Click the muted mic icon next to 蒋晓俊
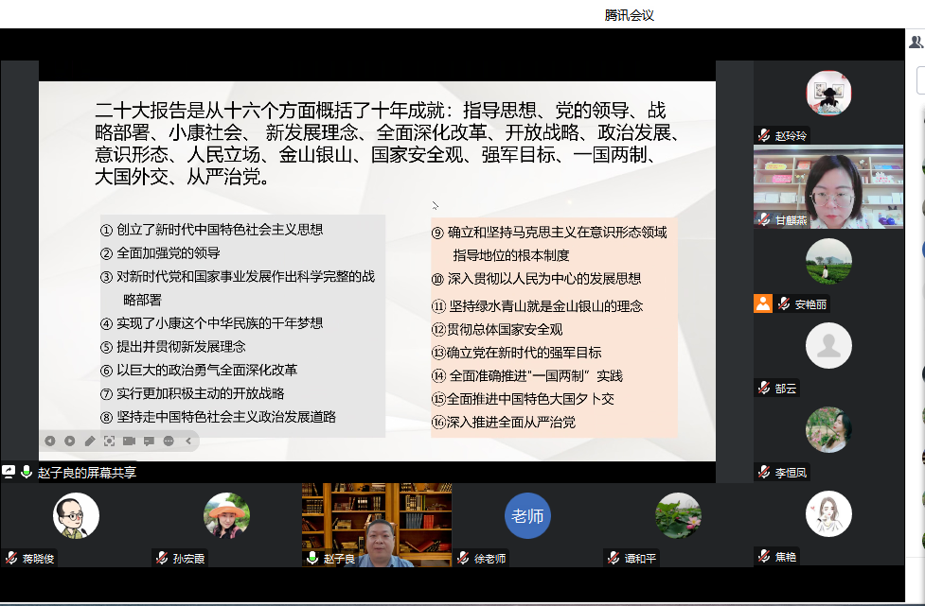 click(x=11, y=558)
